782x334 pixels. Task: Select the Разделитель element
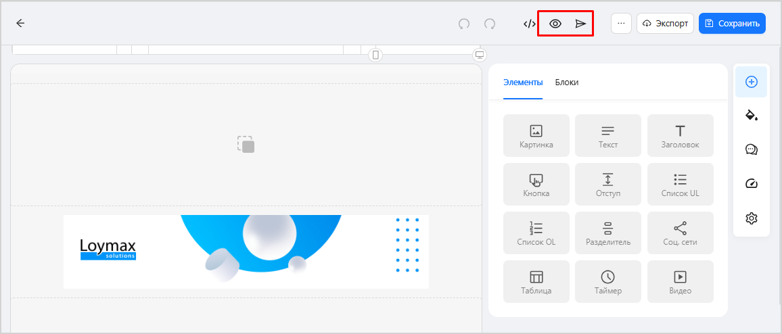click(x=608, y=233)
